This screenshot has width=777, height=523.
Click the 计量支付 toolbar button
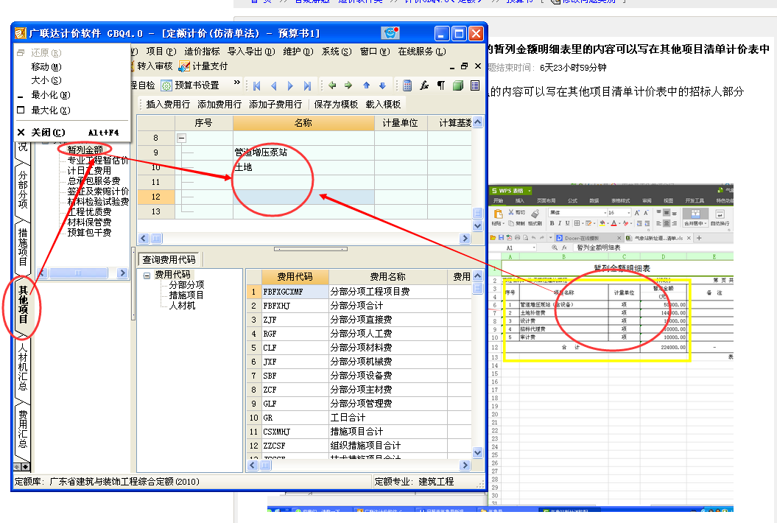tap(203, 66)
